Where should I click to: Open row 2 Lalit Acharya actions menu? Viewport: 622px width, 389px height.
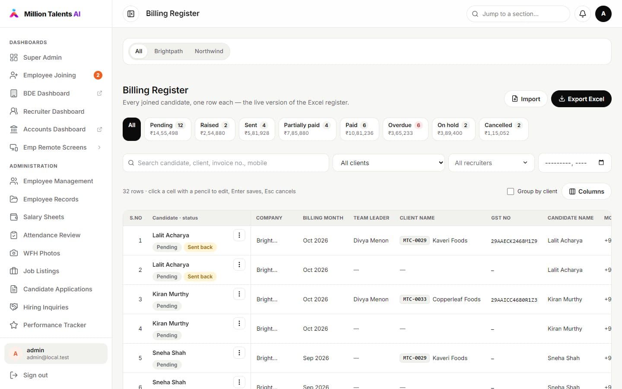click(x=239, y=265)
